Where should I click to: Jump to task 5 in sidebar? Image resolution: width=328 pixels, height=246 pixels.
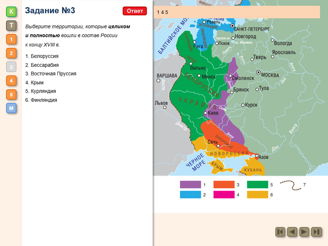(x=11, y=95)
